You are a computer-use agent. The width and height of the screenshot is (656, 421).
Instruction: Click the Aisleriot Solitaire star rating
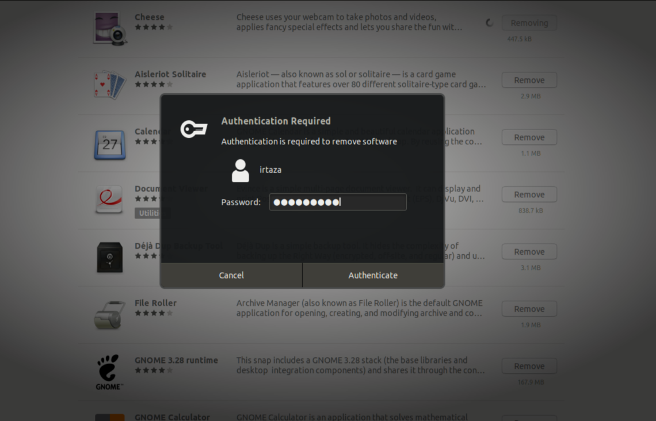point(154,85)
